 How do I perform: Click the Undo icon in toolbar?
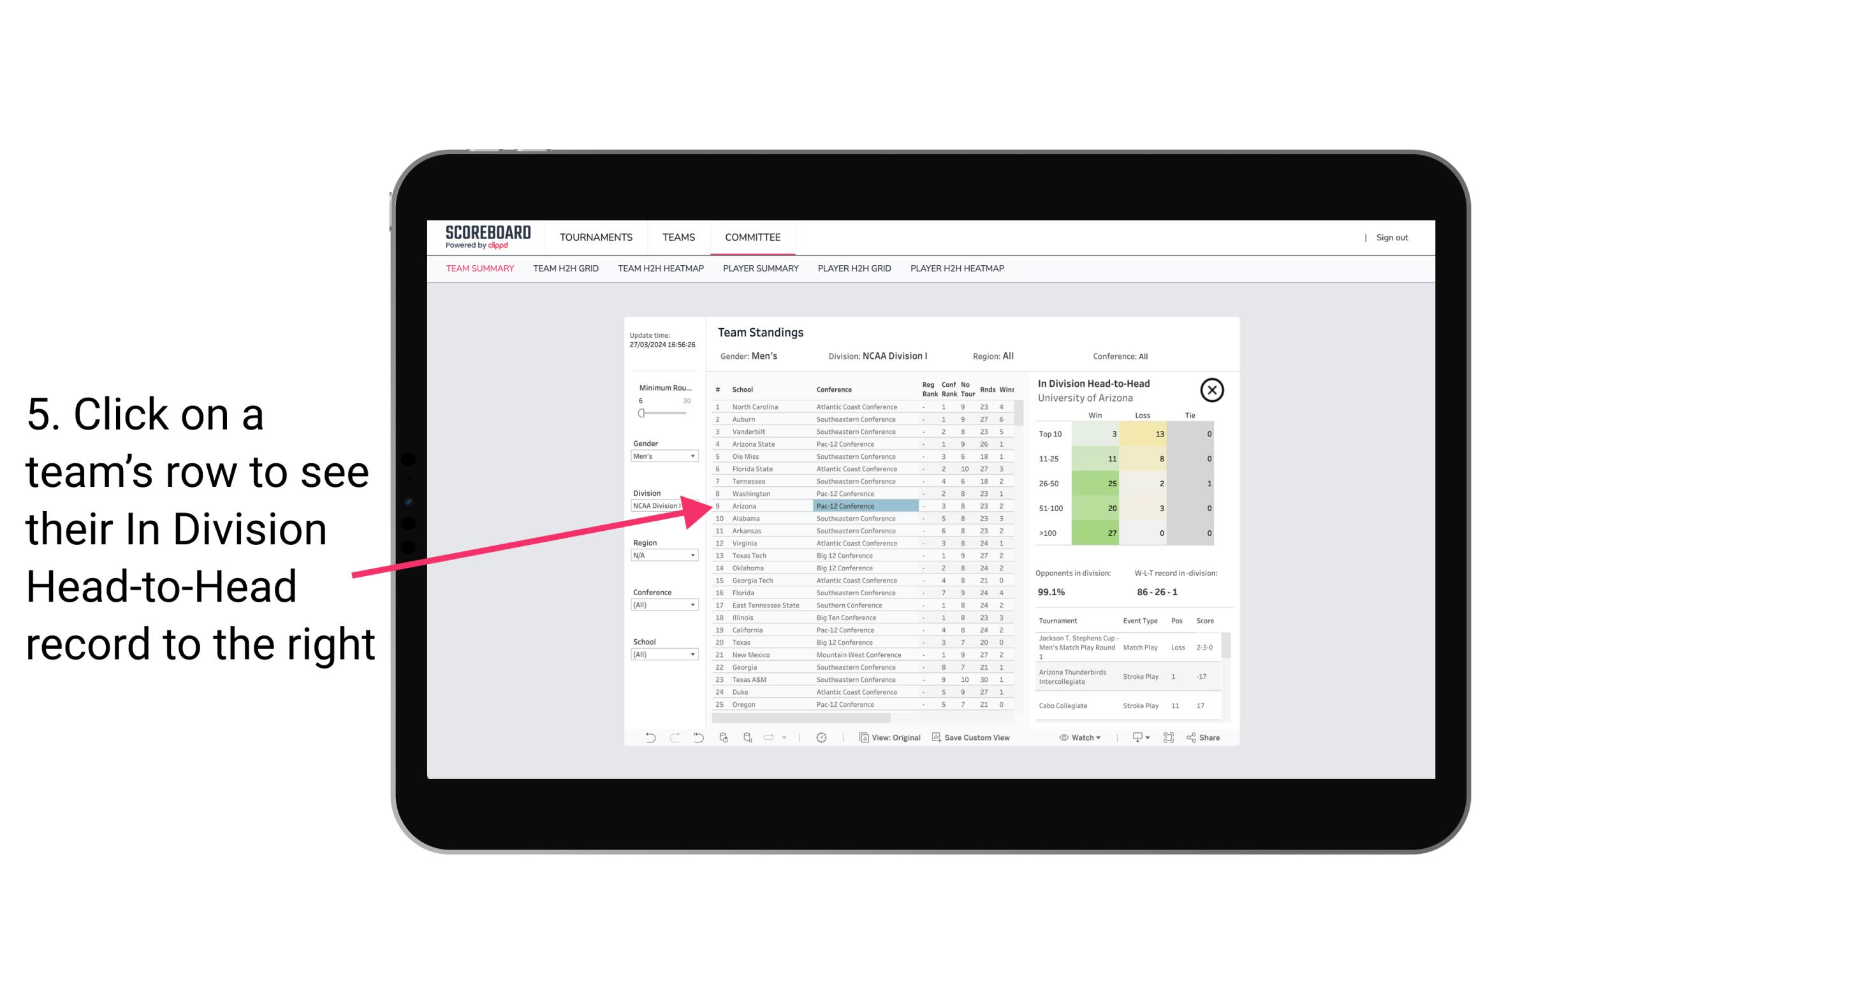[x=645, y=737]
